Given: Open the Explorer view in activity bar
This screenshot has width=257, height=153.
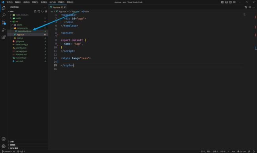Looking at the screenshot, I should point(4,8).
